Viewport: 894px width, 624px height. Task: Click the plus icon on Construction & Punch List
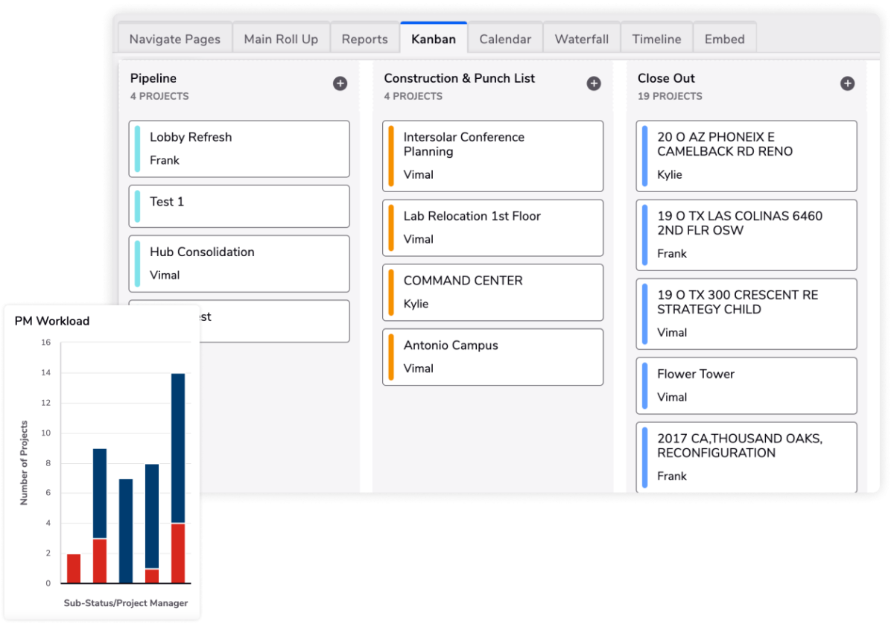coord(594,83)
